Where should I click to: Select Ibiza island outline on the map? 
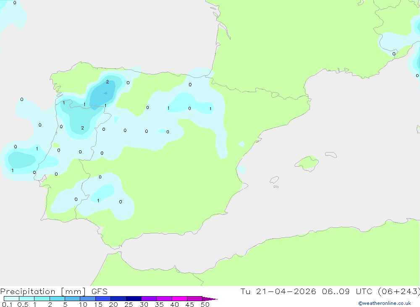(274, 181)
